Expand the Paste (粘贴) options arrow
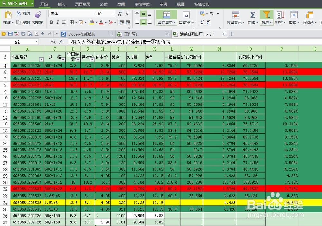Viewport: 322px width, 226px height. point(13,23)
